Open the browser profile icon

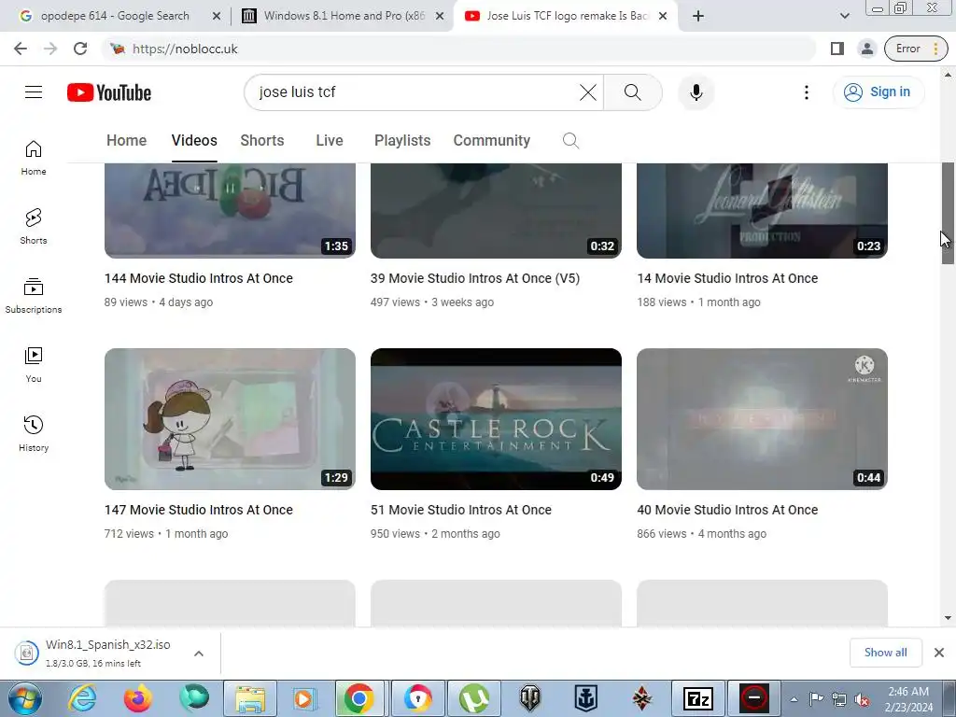click(866, 49)
